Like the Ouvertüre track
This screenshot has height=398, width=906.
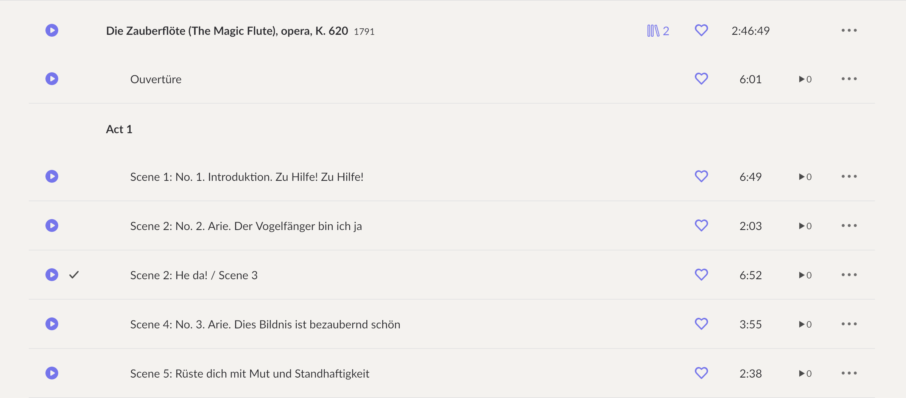click(x=701, y=79)
